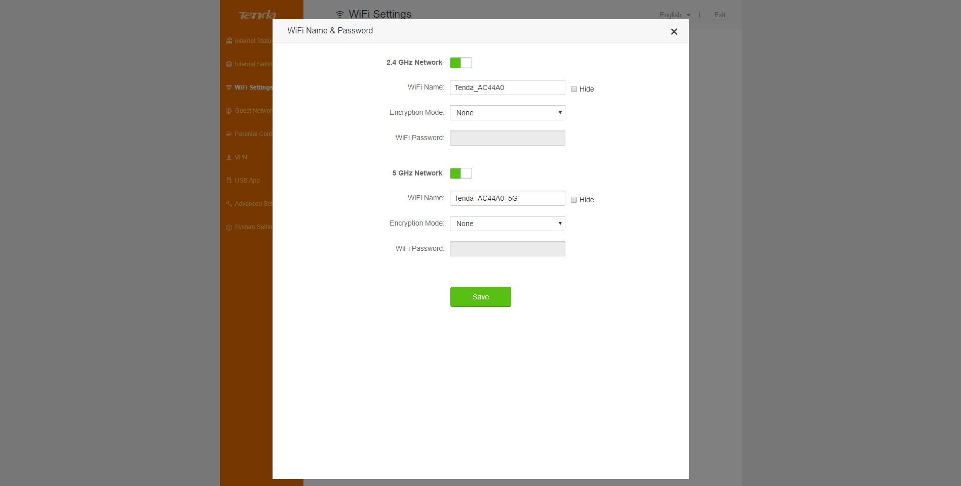Click the 5 GHz WiFi Password field

point(507,249)
